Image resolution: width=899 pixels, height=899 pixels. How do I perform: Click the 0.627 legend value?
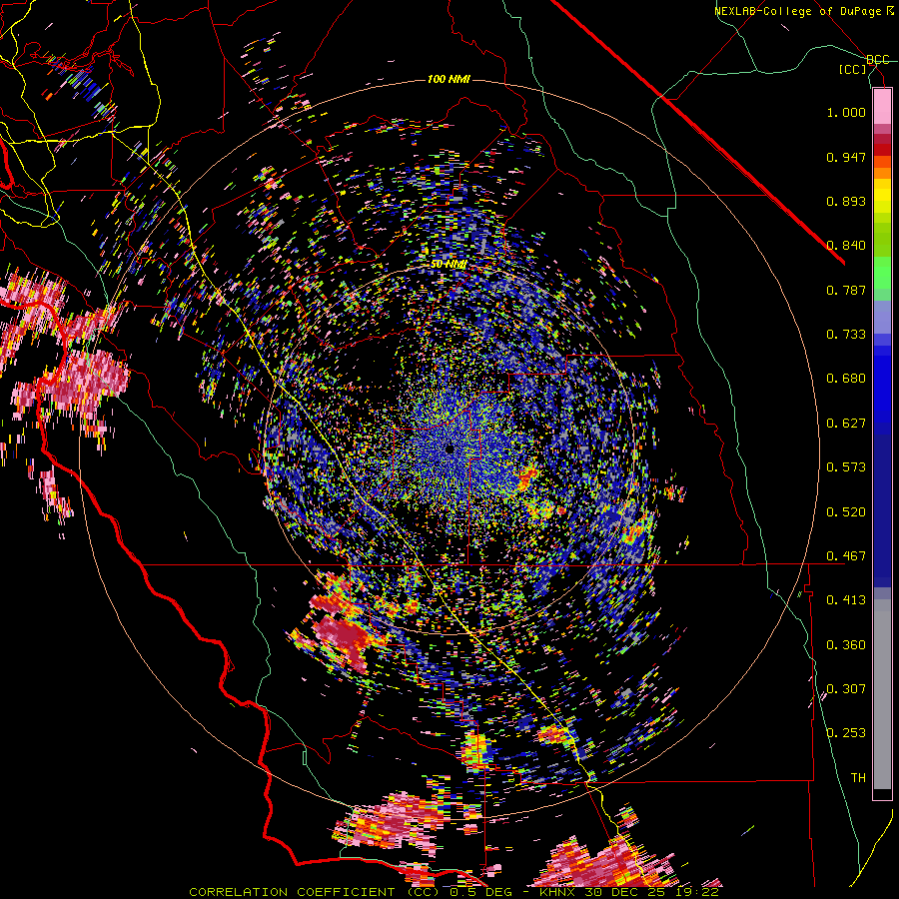pos(846,424)
